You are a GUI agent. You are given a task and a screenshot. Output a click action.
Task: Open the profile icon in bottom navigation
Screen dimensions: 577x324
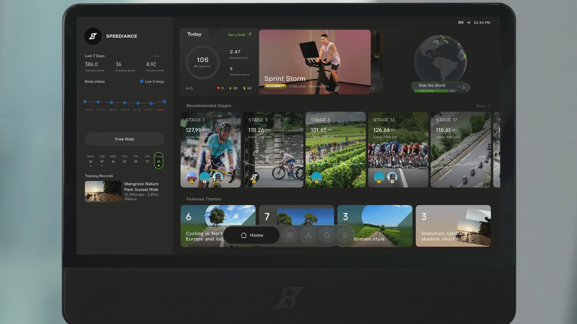[345, 235]
